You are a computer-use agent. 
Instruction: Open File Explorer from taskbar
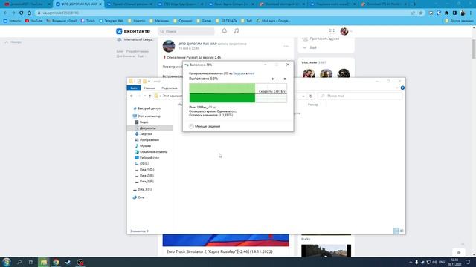[x=44, y=262]
